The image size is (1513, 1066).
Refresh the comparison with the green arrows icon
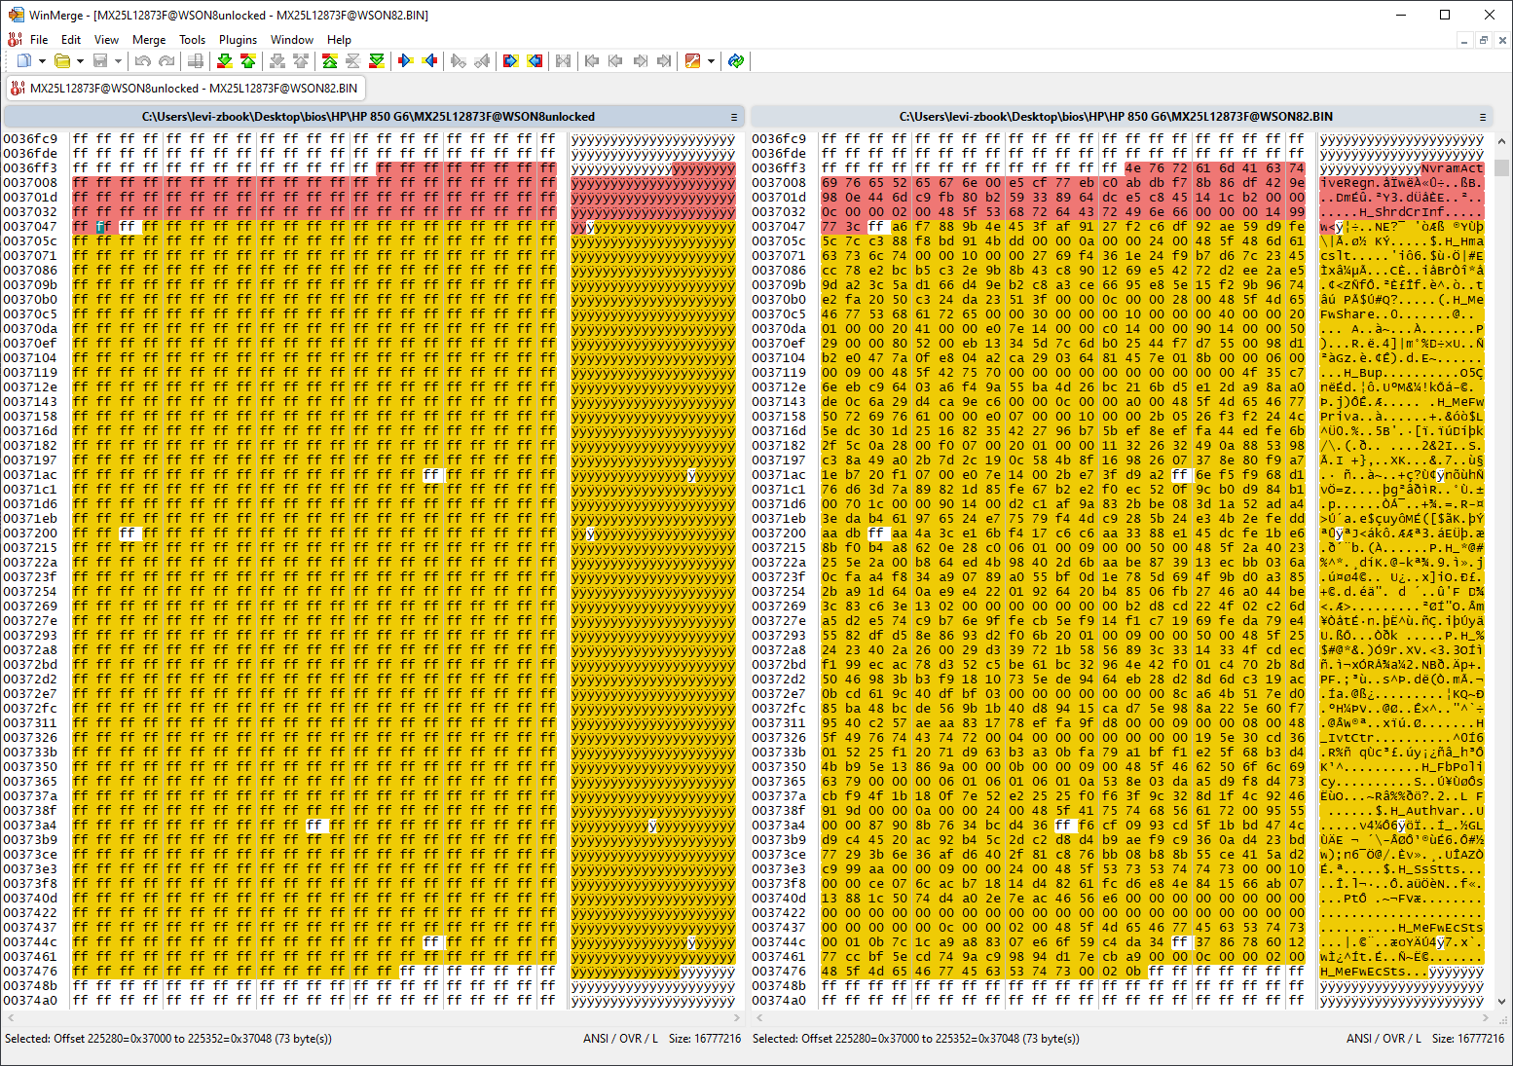736,61
